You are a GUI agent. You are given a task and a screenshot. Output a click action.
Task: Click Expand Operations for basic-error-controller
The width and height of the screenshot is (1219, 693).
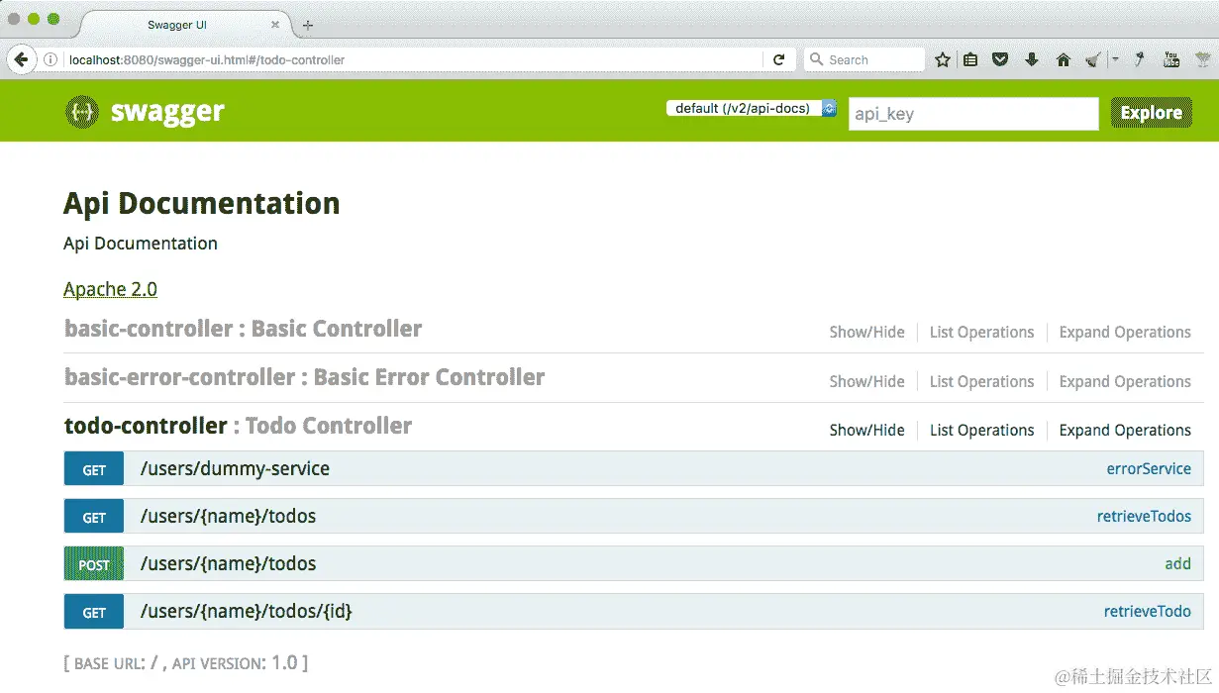tap(1125, 382)
